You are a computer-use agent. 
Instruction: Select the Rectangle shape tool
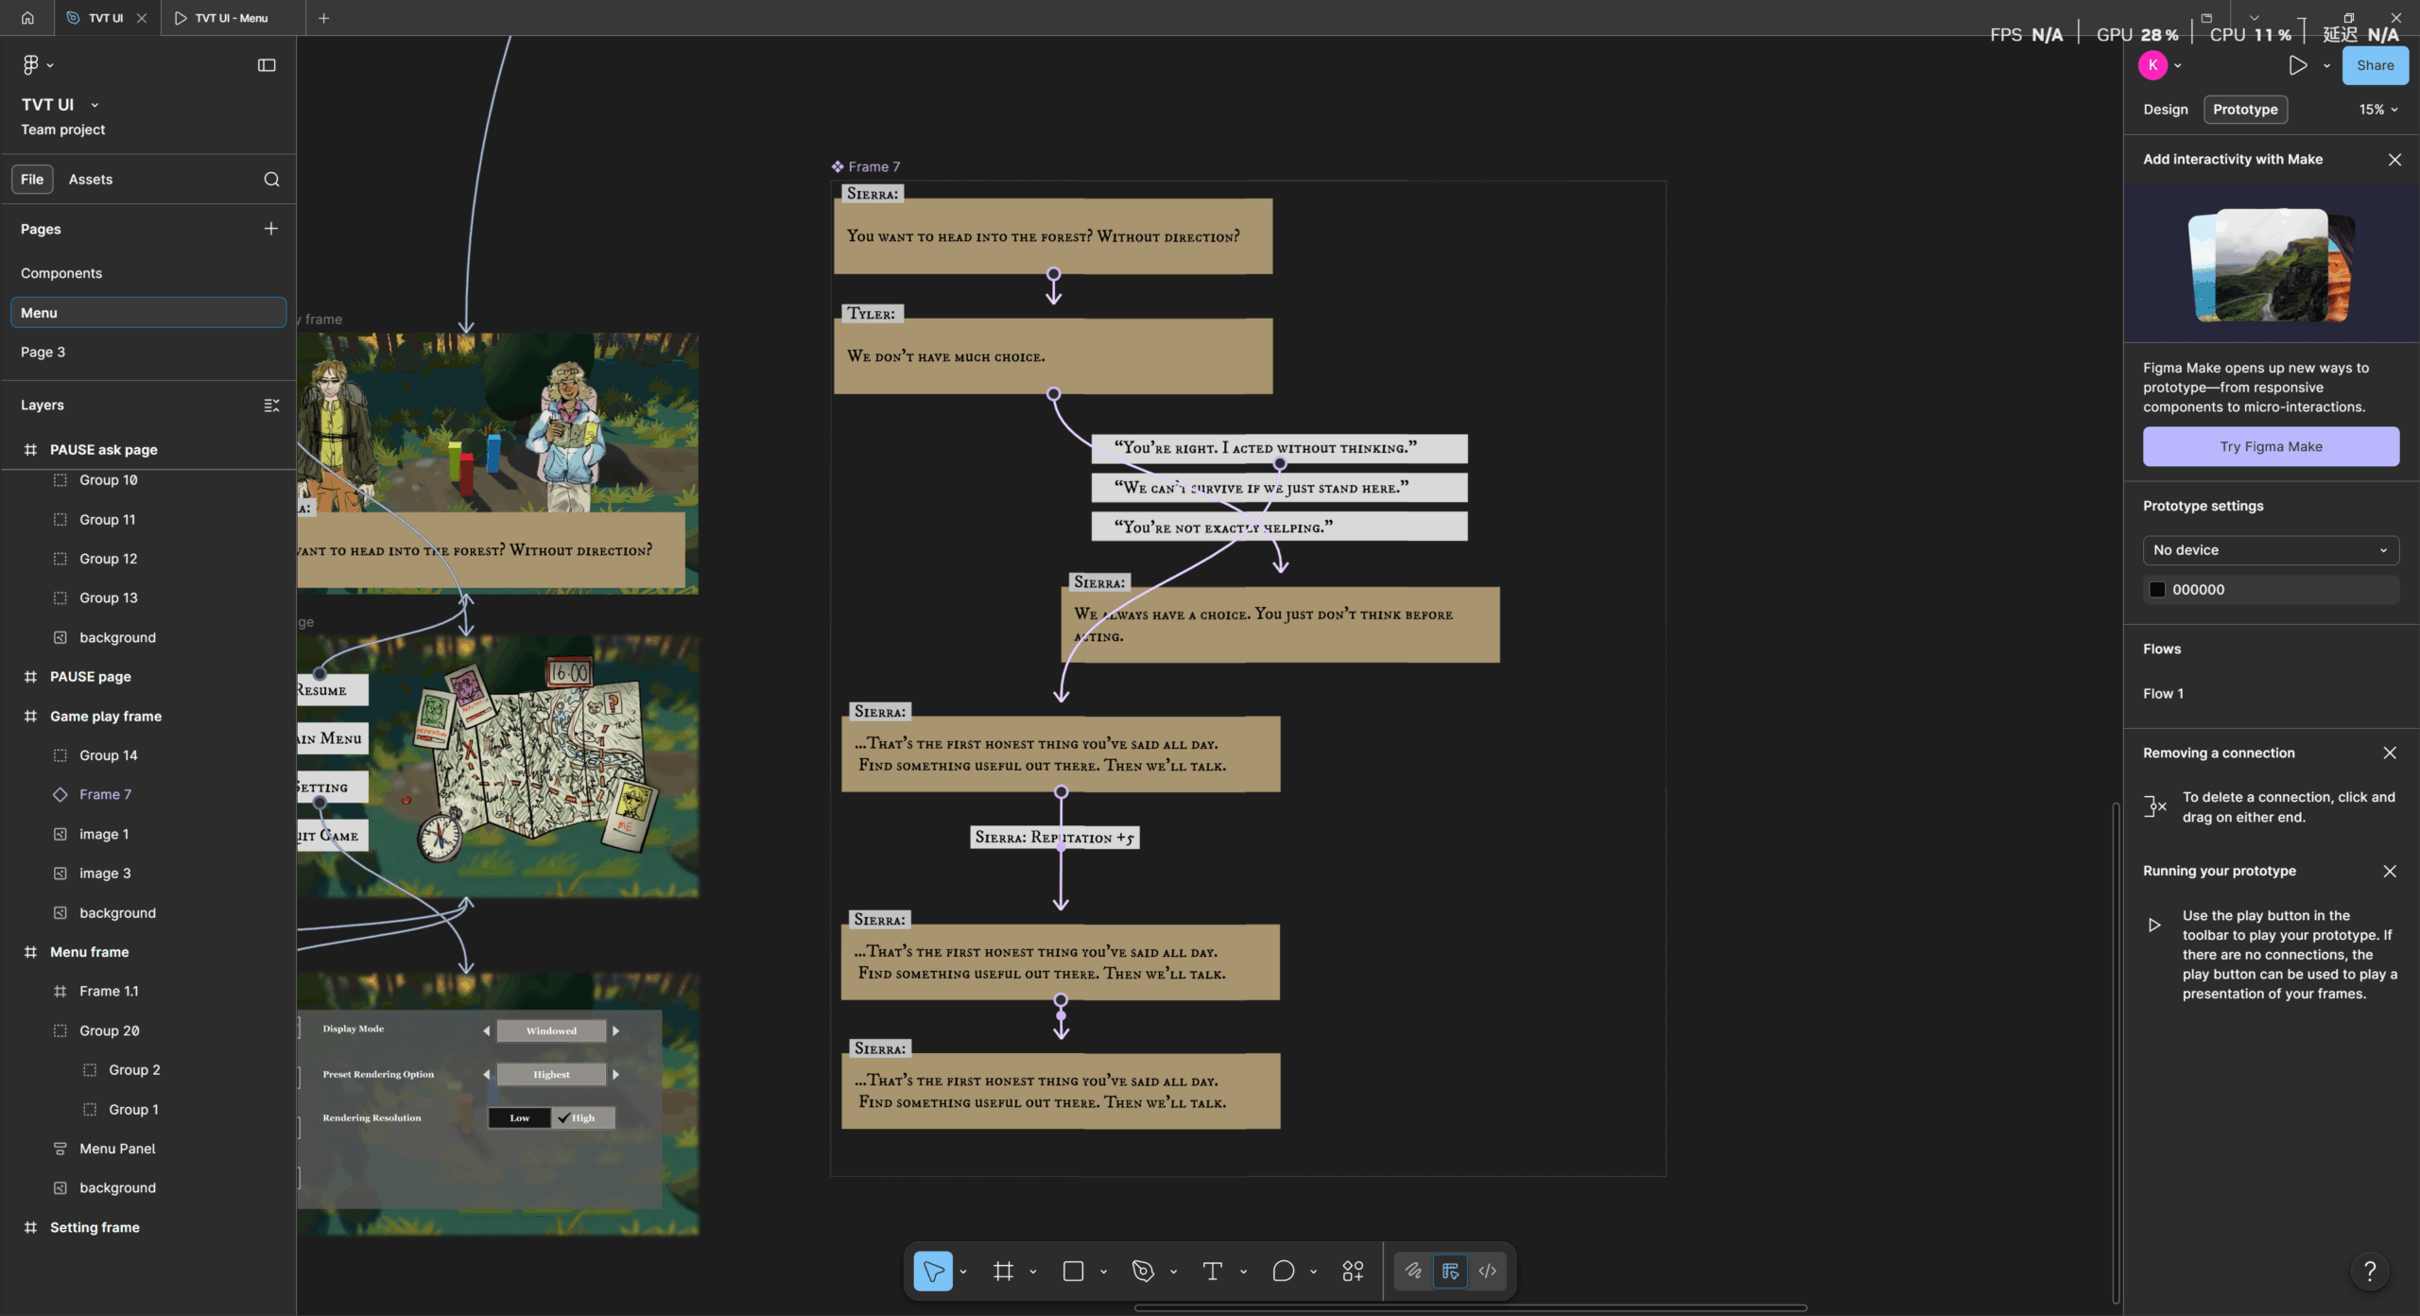(x=1073, y=1272)
